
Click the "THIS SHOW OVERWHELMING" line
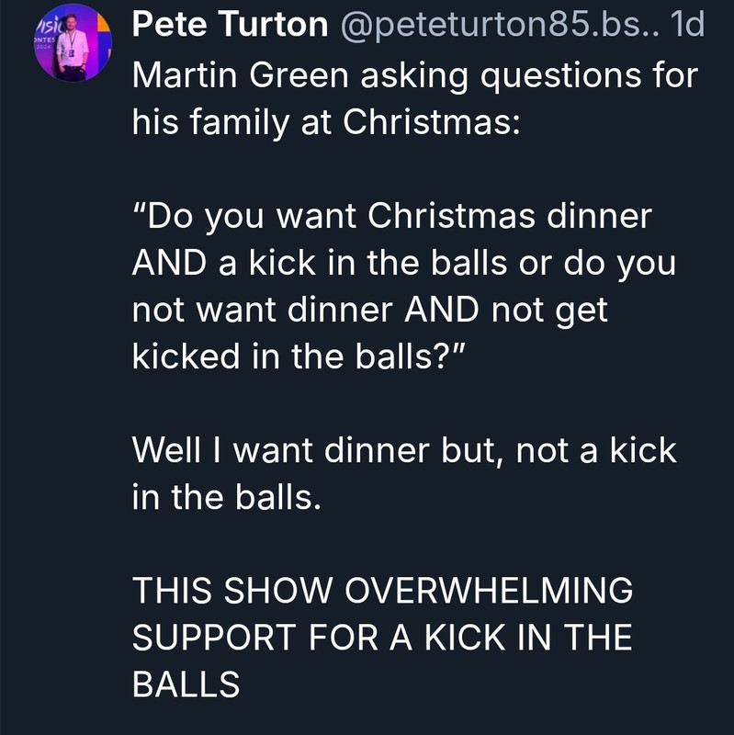(x=383, y=591)
